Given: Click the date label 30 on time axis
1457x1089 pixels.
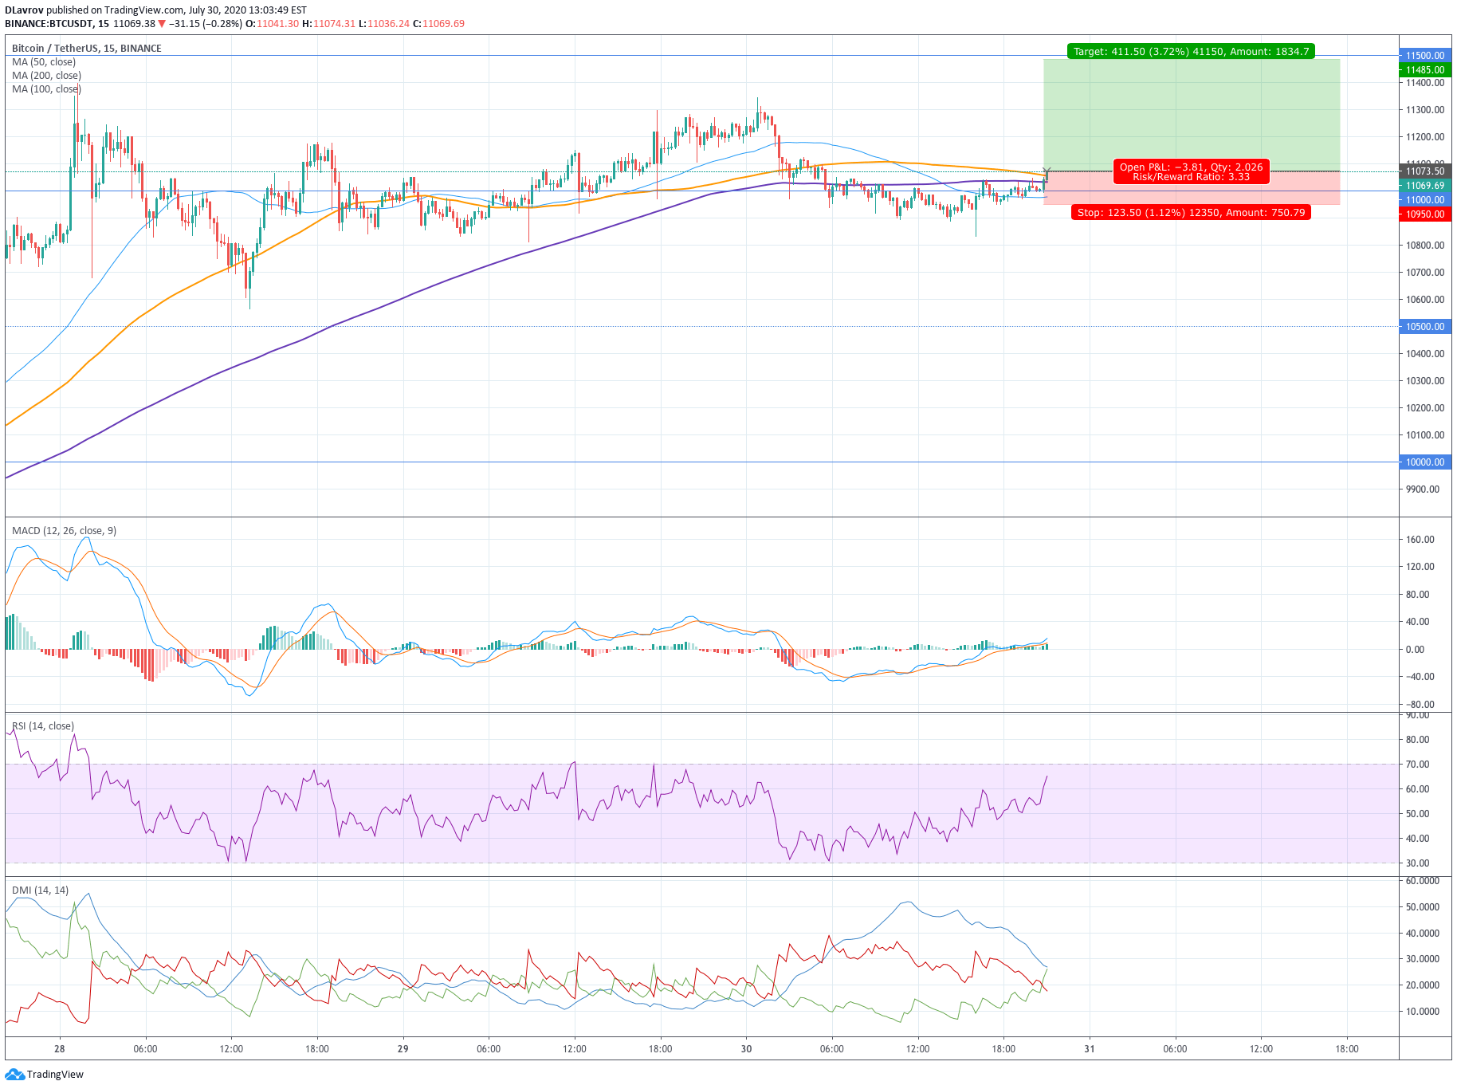Looking at the screenshot, I should coord(746,1049).
